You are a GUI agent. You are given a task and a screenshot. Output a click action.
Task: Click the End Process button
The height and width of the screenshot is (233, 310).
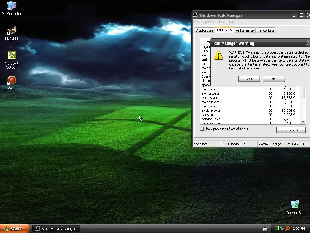(291, 130)
